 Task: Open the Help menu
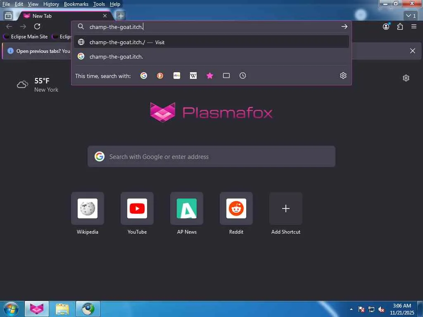click(x=115, y=4)
